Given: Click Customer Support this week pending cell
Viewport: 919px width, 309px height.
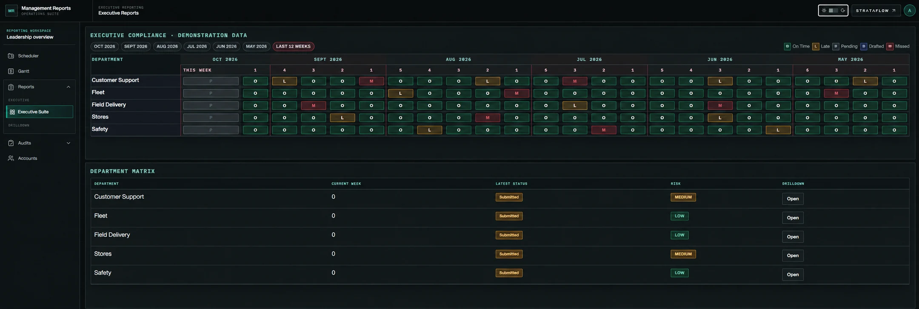Looking at the screenshot, I should 211,81.
